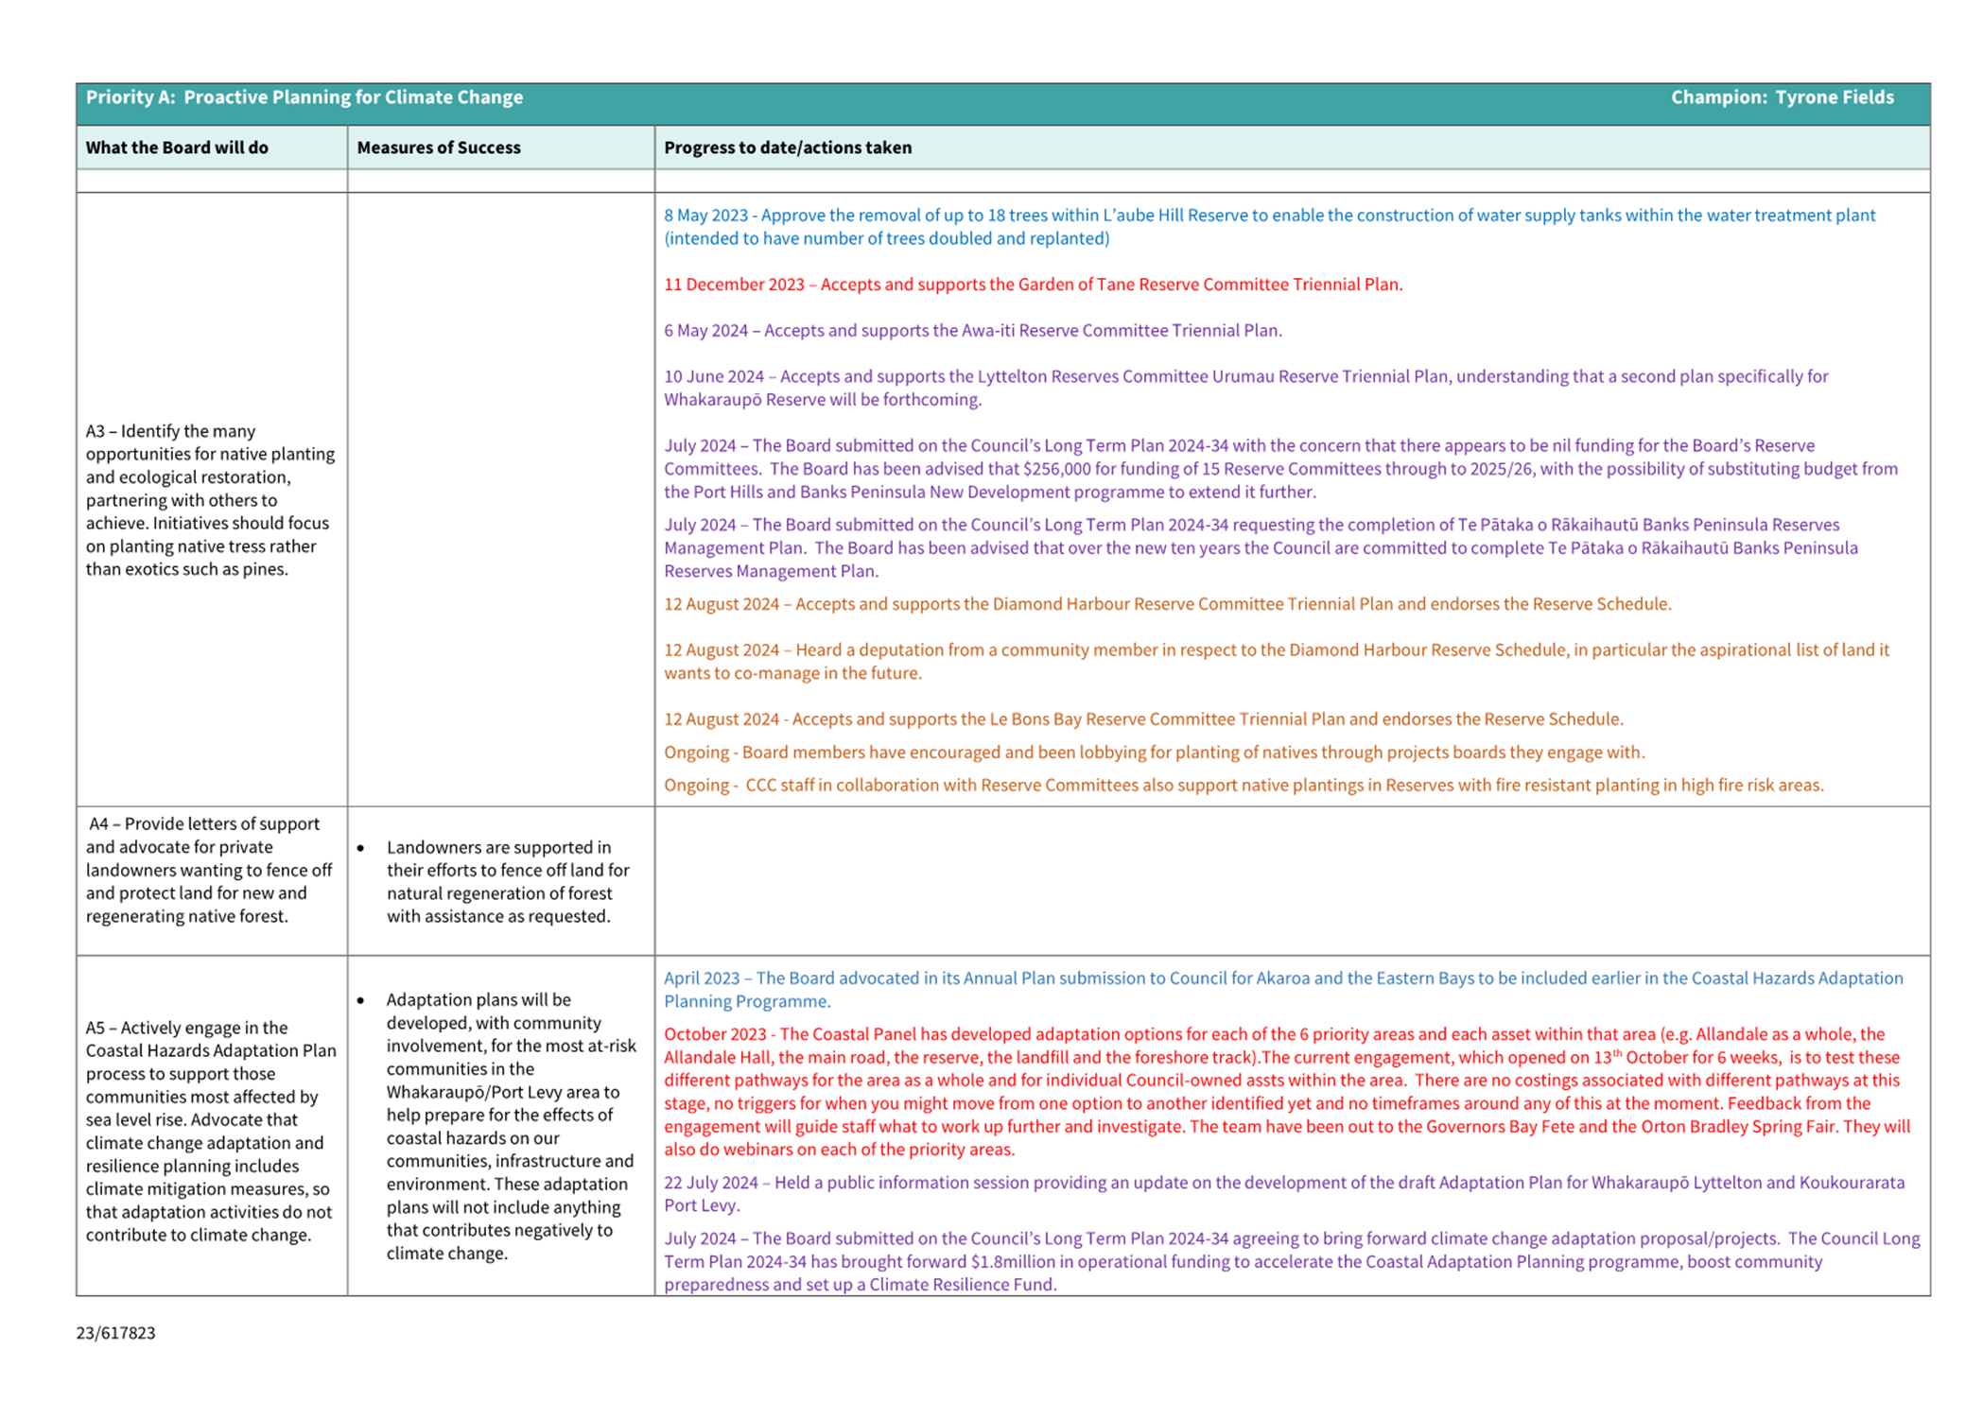Click the 'What the Board will do' header
Viewport: 1983px width, 1402px height.
[x=177, y=147]
